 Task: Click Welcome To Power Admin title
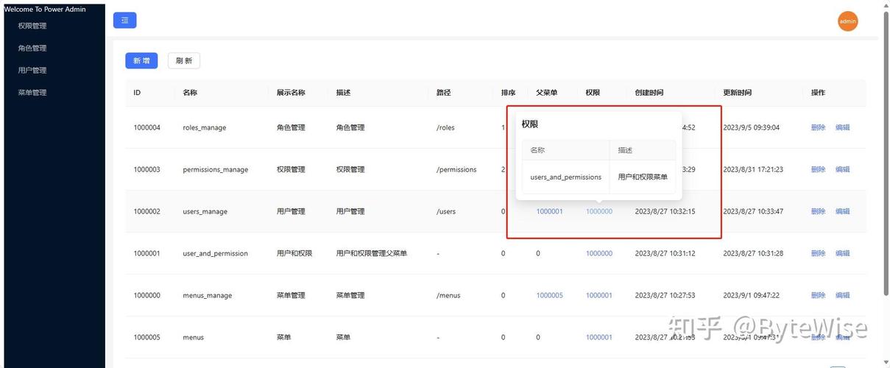[x=45, y=10]
